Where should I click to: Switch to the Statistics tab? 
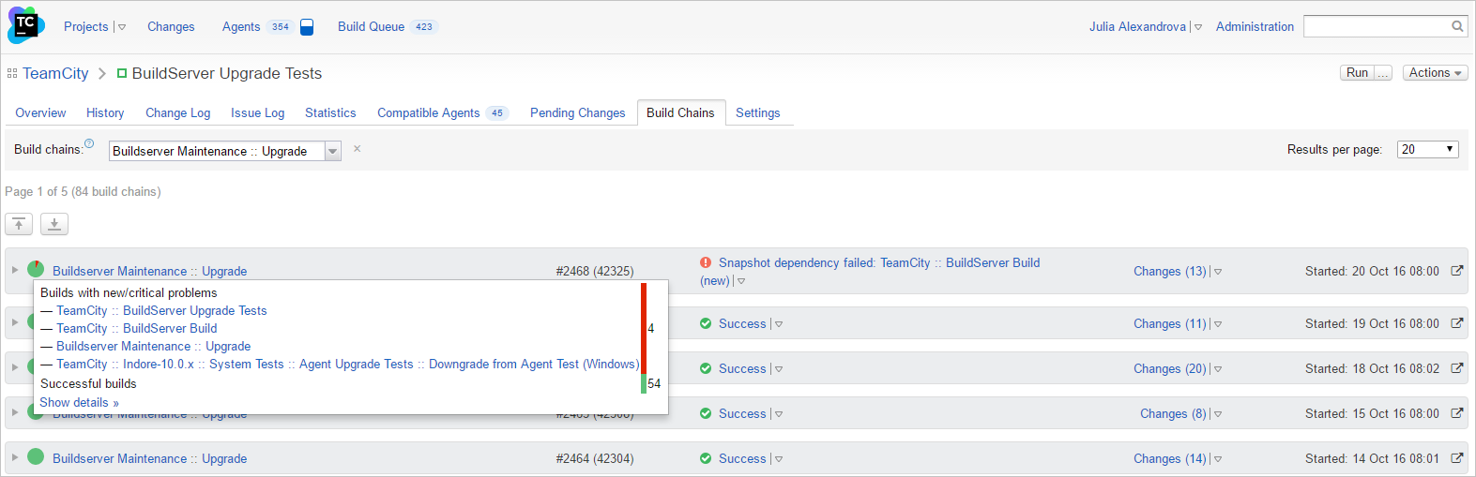pos(330,112)
